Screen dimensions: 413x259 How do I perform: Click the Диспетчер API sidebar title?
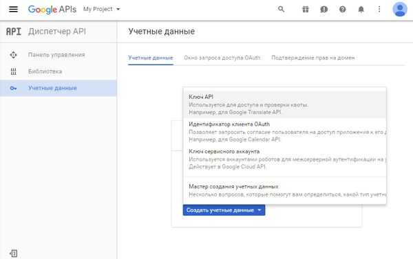tap(57, 32)
